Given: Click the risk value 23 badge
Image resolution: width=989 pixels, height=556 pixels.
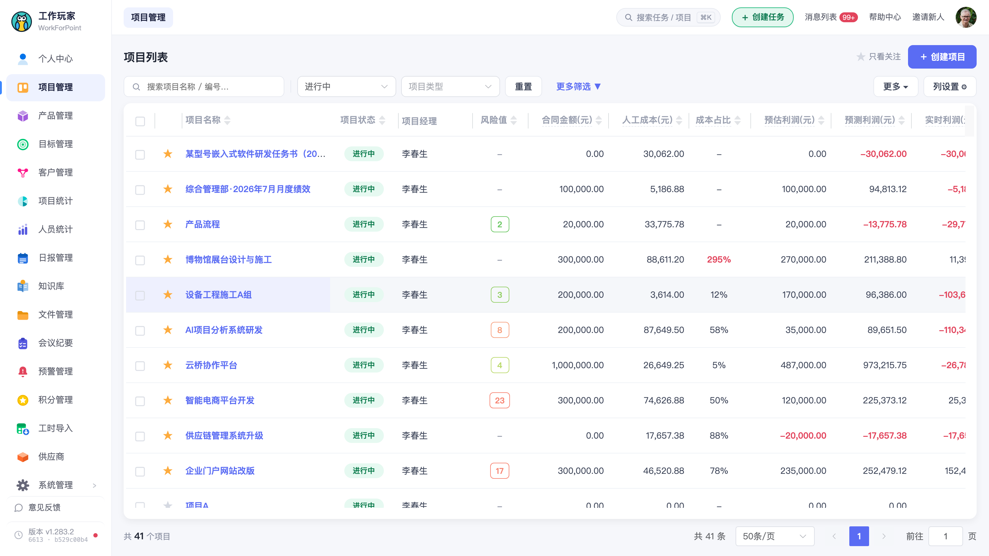Looking at the screenshot, I should pyautogui.click(x=499, y=400).
